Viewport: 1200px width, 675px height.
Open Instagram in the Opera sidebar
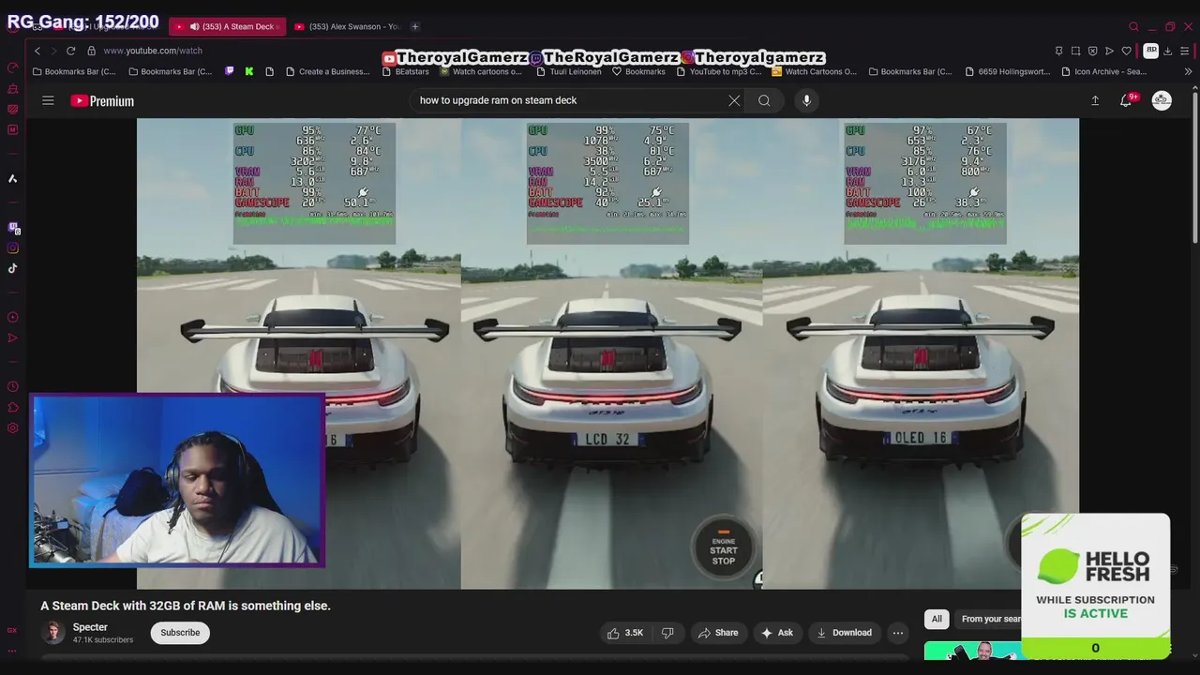[x=13, y=248]
